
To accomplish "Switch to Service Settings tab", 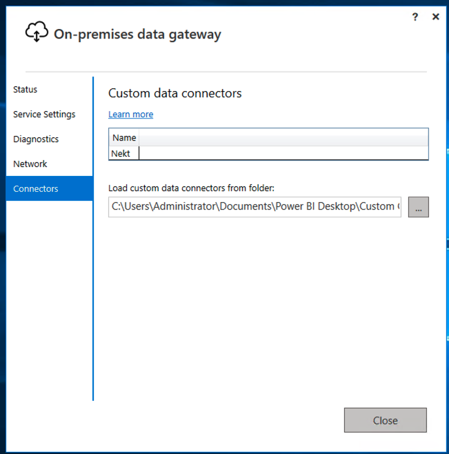I will 44,115.
